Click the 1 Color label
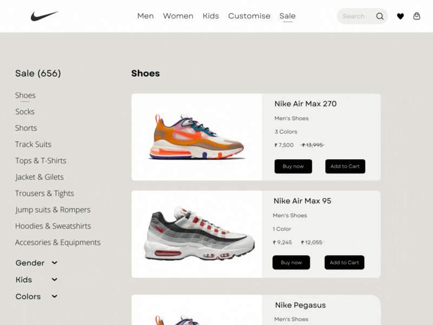This screenshot has height=325, width=433. 281,229
